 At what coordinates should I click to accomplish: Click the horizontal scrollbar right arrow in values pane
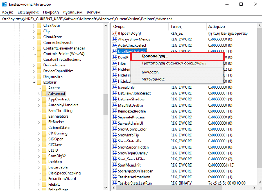tap(254, 188)
